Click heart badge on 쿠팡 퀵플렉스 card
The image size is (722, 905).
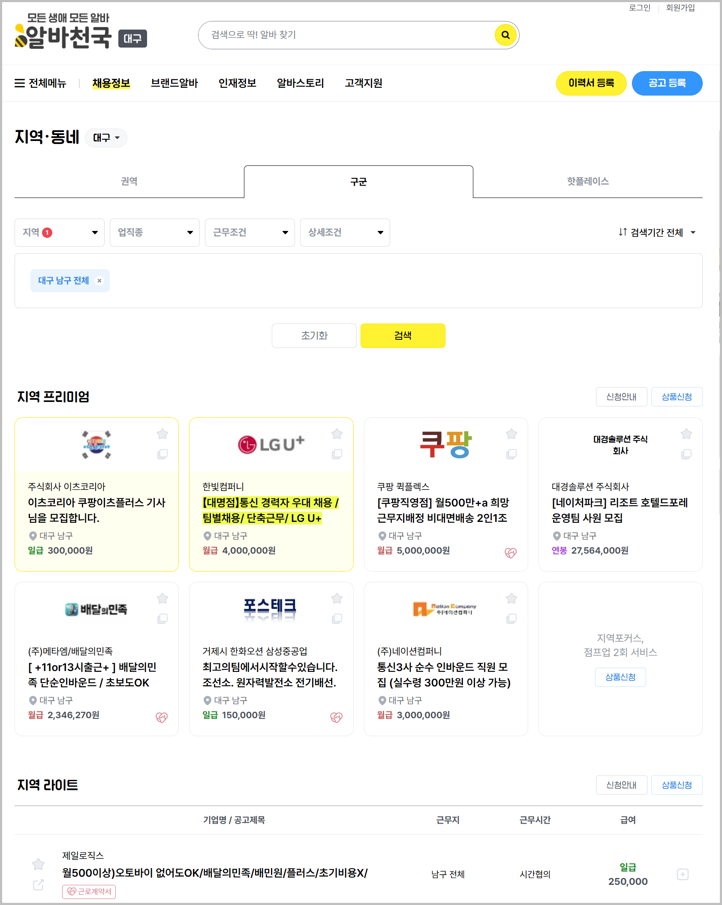click(511, 553)
